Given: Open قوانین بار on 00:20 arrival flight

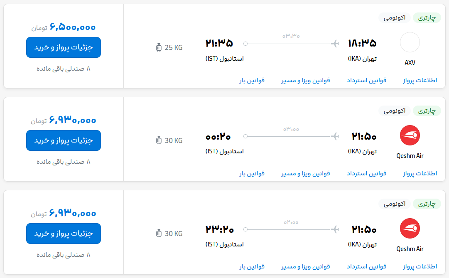Looking at the screenshot, I should [252, 173].
